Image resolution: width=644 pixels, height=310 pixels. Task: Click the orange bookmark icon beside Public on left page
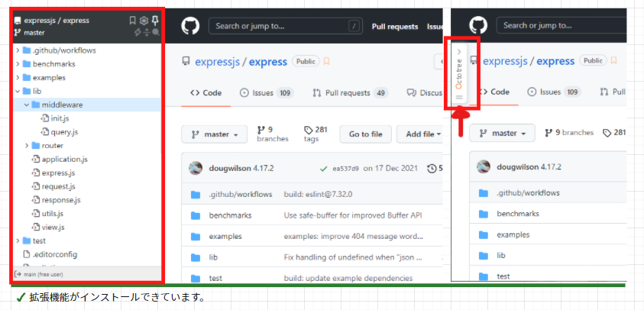(x=326, y=61)
